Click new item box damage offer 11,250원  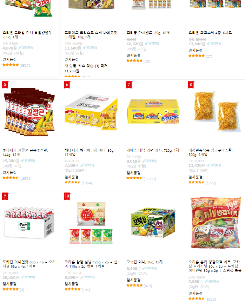click(86, 68)
